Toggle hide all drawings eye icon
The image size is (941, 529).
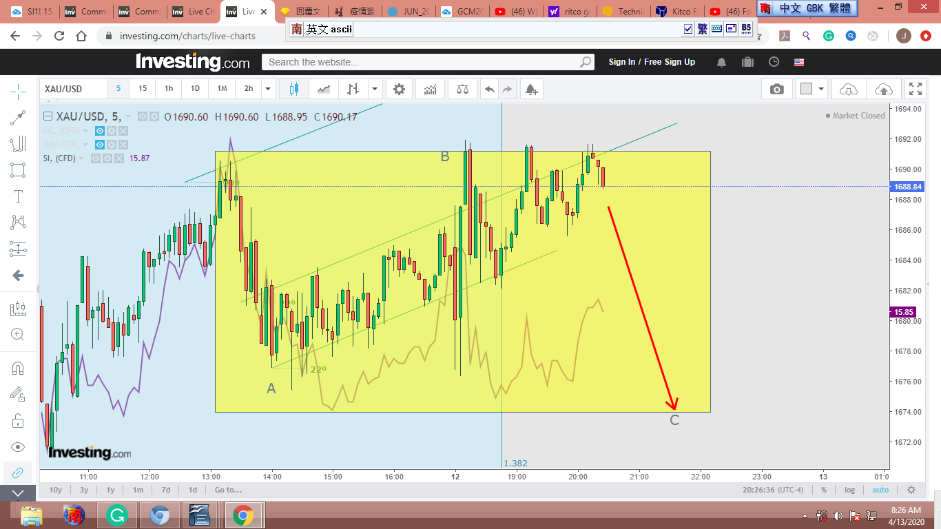18,446
